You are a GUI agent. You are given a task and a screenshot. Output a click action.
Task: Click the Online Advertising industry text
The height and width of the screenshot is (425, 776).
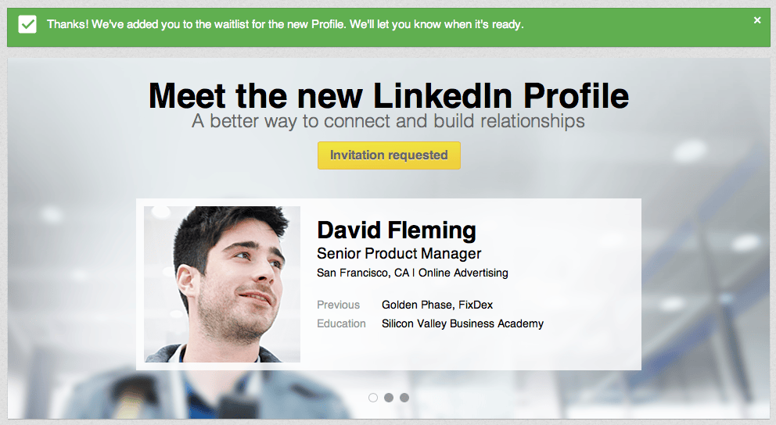463,273
